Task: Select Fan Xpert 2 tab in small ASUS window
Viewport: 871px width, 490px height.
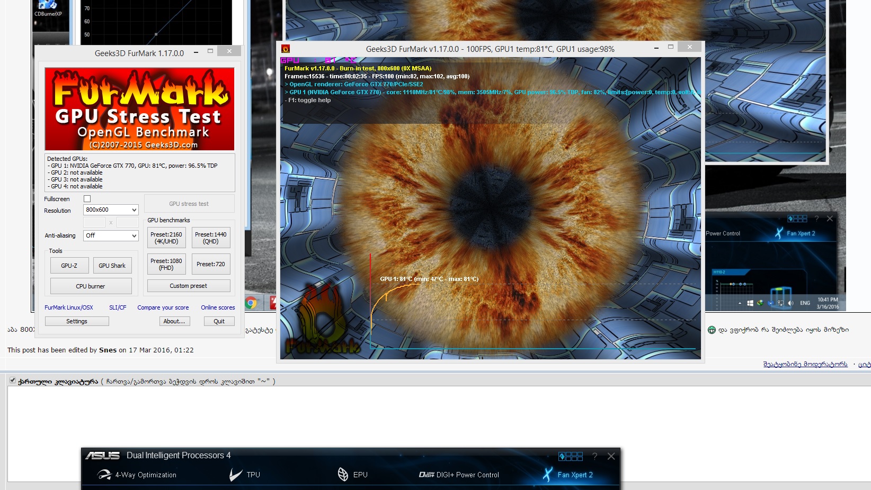Action: 795,233
